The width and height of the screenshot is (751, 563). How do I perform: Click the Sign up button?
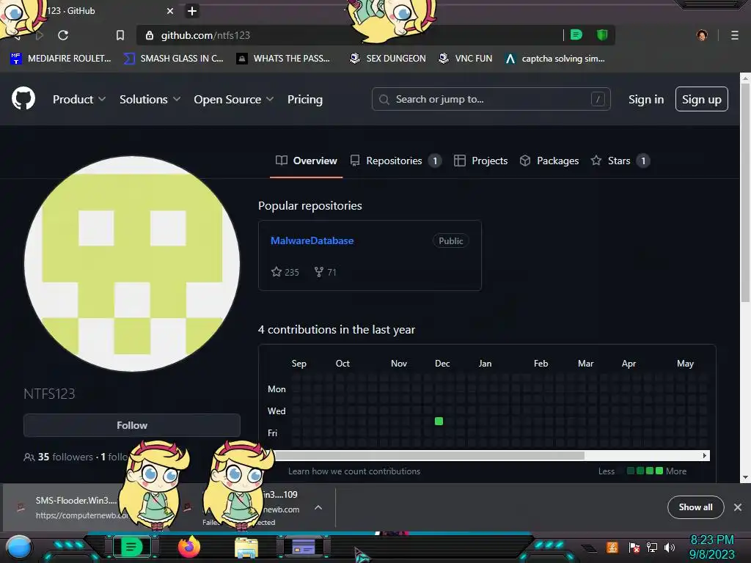pos(702,99)
